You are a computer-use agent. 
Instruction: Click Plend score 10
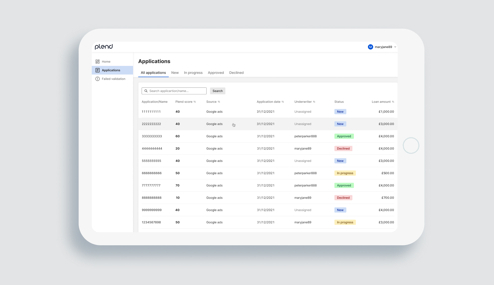(x=178, y=198)
